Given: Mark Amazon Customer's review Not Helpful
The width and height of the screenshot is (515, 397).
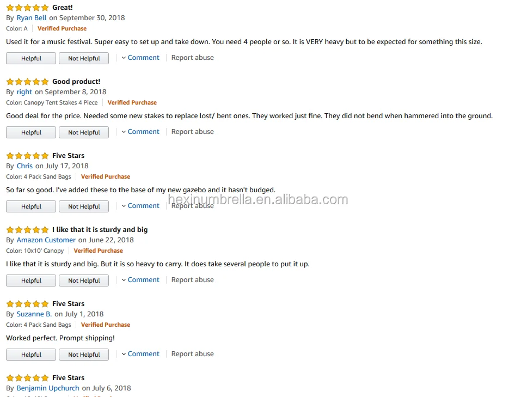Looking at the screenshot, I should 84,280.
